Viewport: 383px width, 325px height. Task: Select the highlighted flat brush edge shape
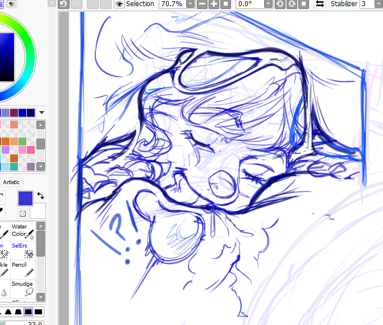tap(28, 312)
